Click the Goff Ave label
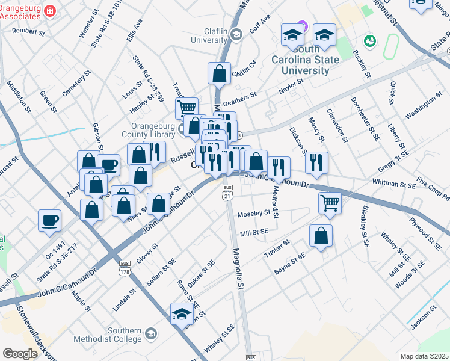 pos(260,24)
